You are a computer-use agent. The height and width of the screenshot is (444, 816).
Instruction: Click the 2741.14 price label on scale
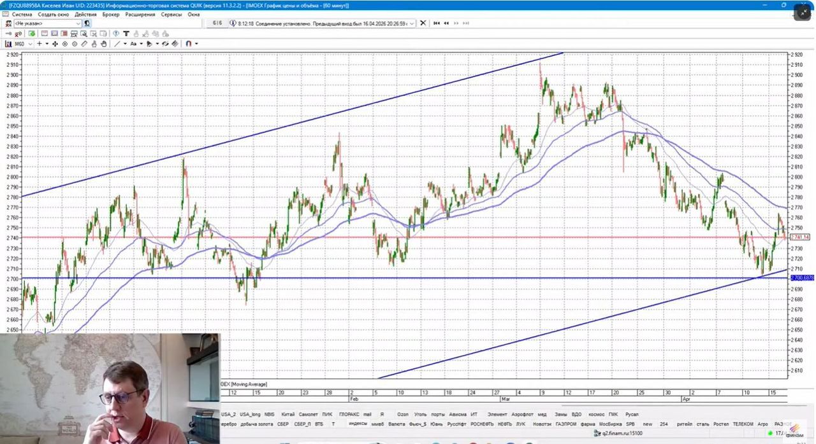(x=799, y=237)
